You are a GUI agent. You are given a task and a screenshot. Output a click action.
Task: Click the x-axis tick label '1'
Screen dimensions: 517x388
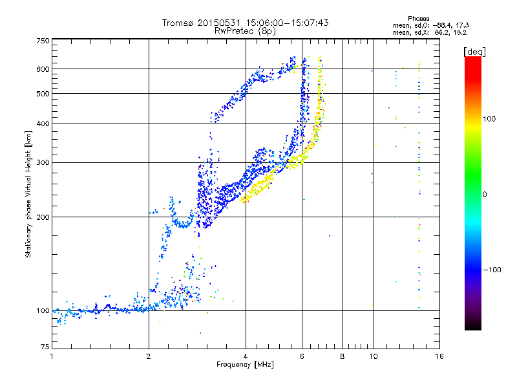(52, 356)
